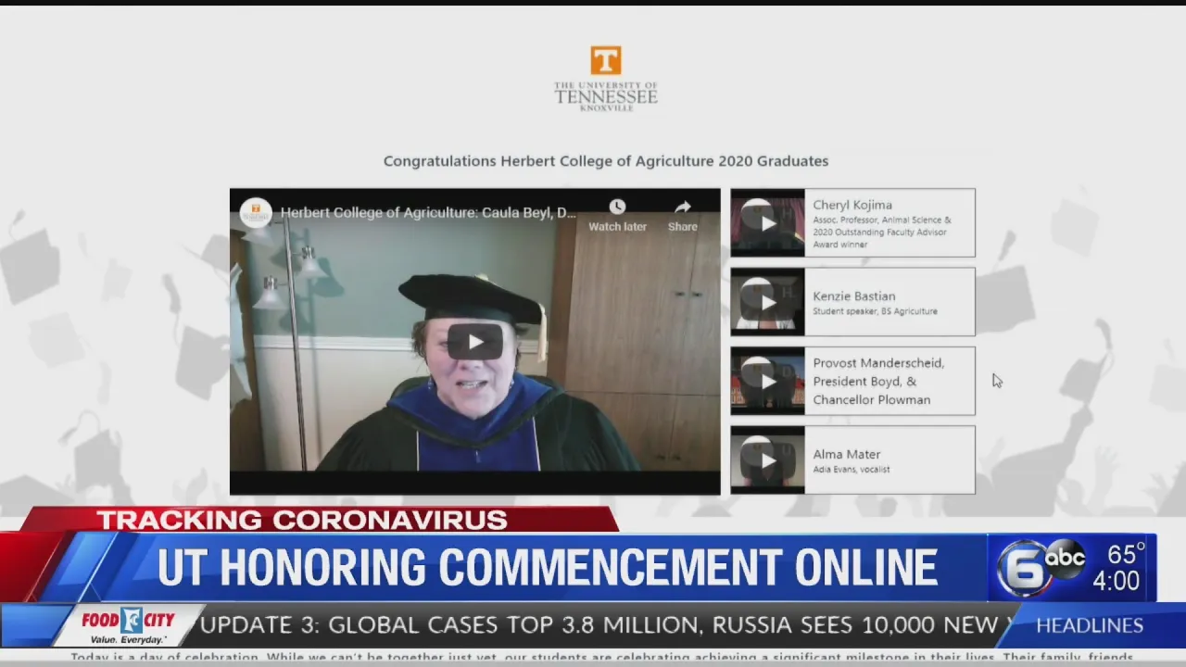1186x667 pixels.
Task: Click the Alma Mater title text
Action: tap(847, 454)
